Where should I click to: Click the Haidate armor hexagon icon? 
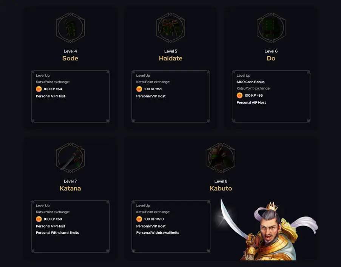pyautogui.click(x=171, y=28)
